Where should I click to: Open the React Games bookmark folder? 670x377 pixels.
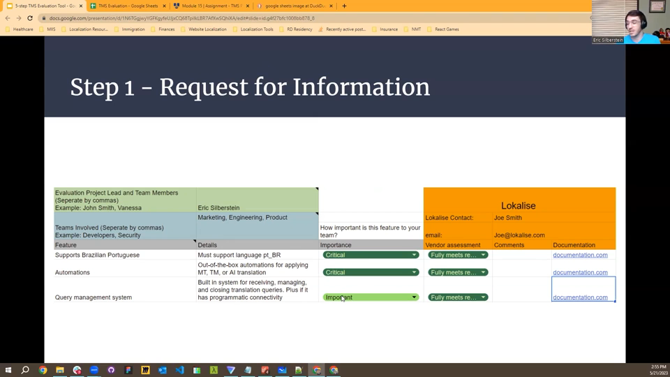click(x=443, y=29)
